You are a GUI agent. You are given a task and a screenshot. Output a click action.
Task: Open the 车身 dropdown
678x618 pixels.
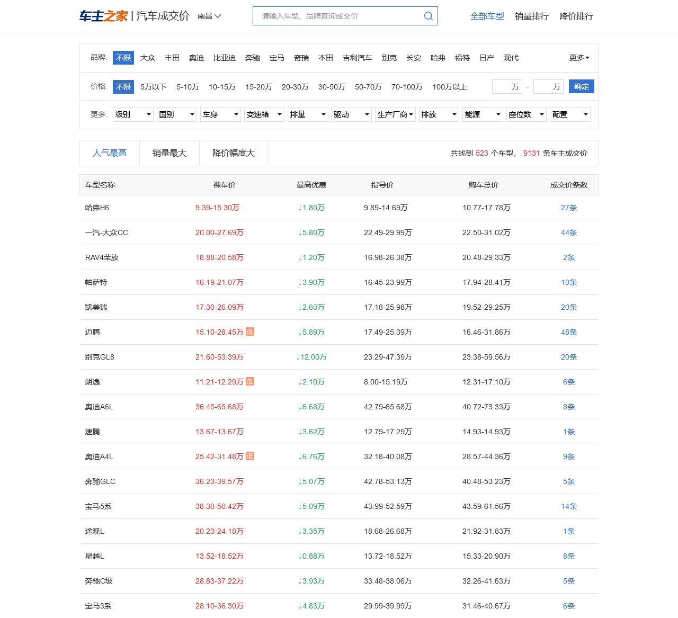click(x=220, y=114)
